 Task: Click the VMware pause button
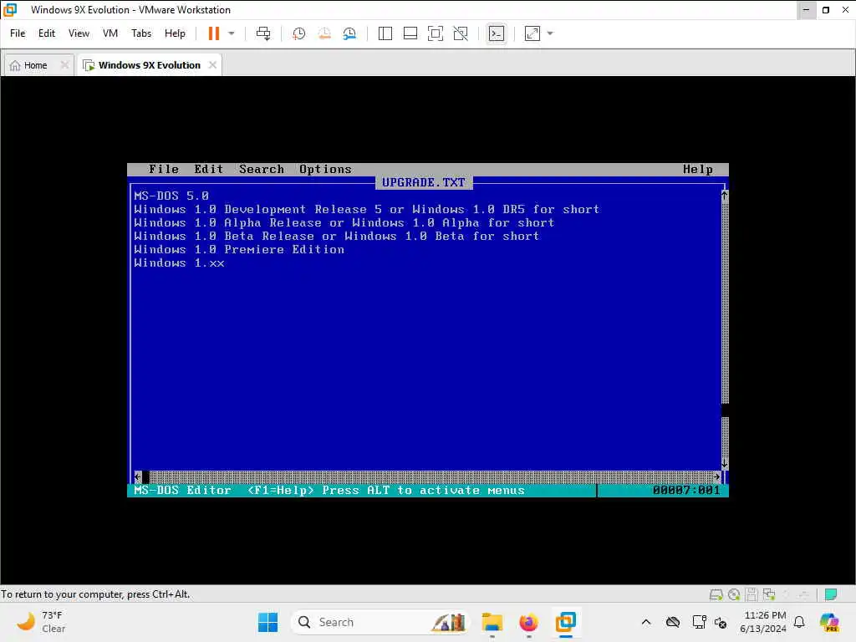213,33
